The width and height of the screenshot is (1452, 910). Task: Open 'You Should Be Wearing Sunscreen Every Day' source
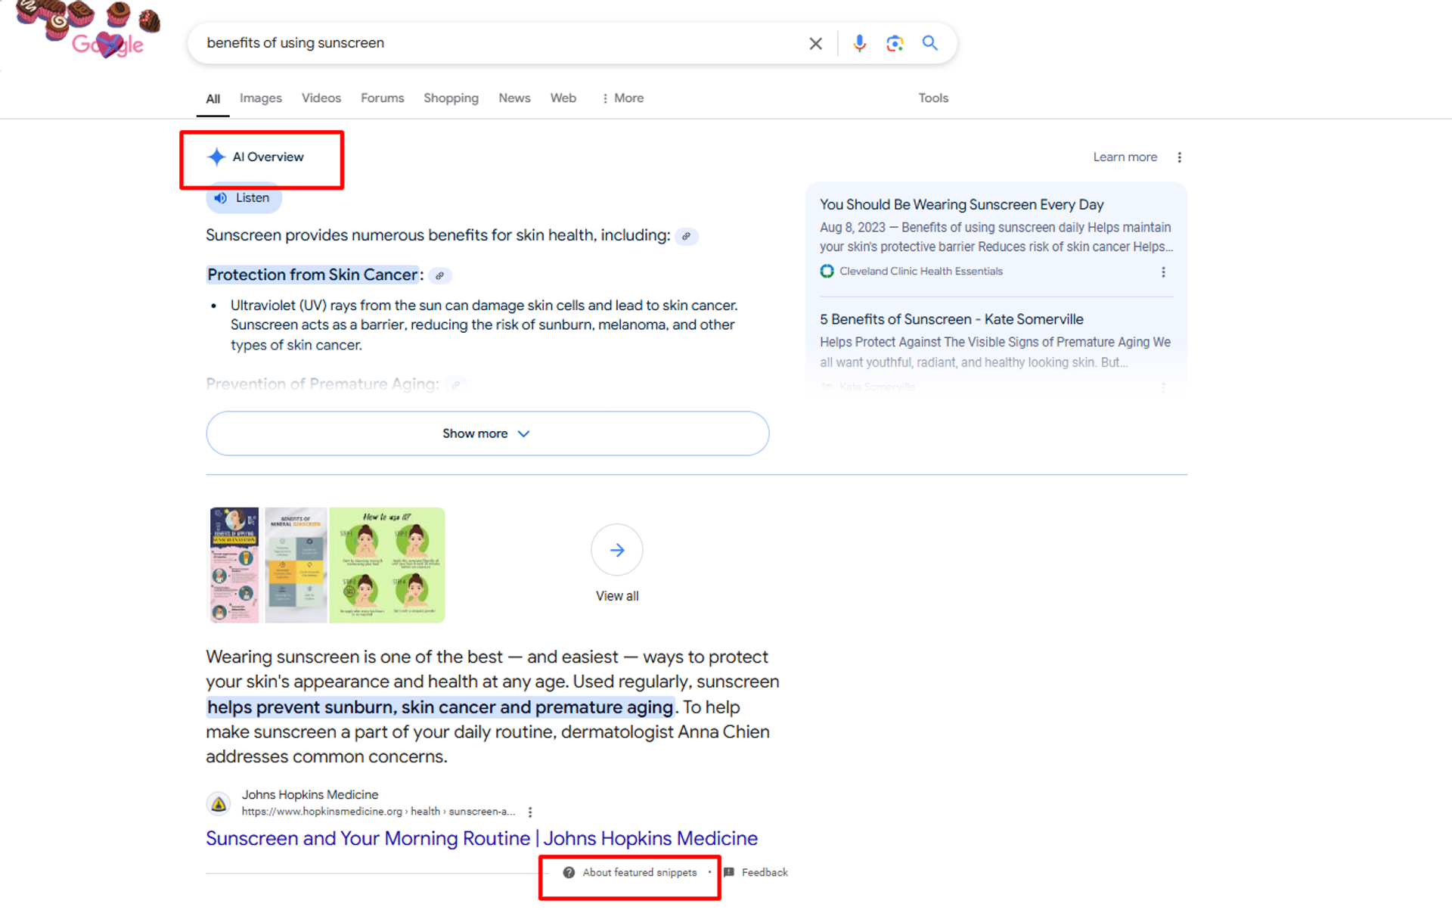962,205
